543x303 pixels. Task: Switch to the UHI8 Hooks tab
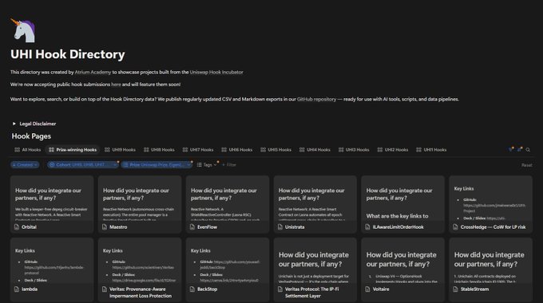tap(159, 150)
